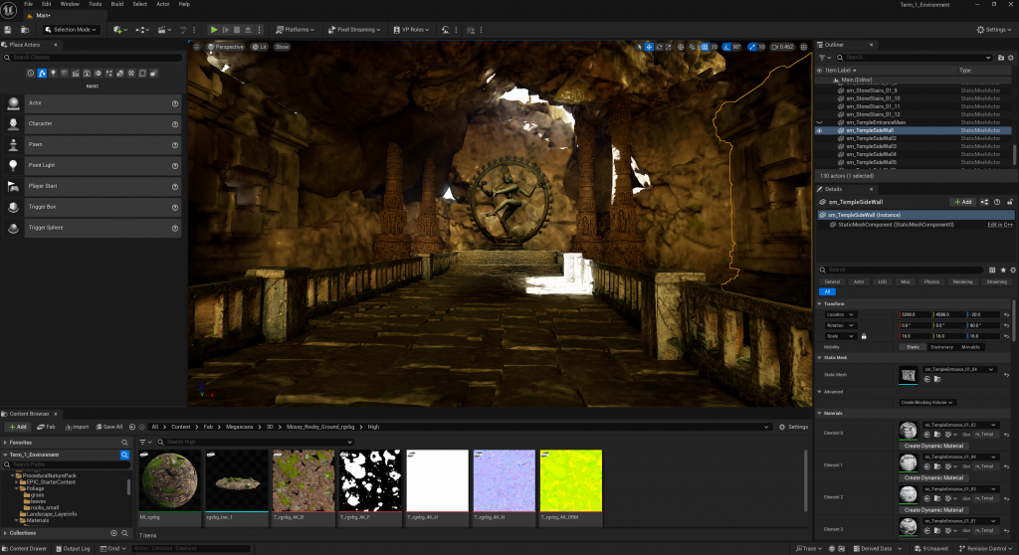Toggle world/local coordinate space globe icon
Image resolution: width=1019 pixels, height=555 pixels.
(x=681, y=47)
